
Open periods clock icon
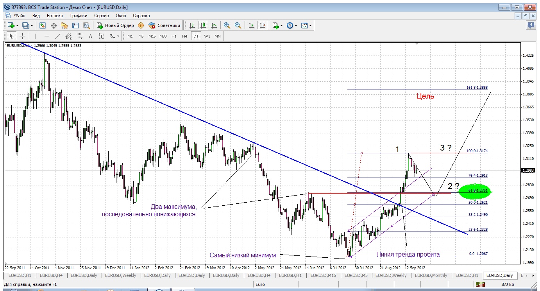pyautogui.click(x=290, y=25)
